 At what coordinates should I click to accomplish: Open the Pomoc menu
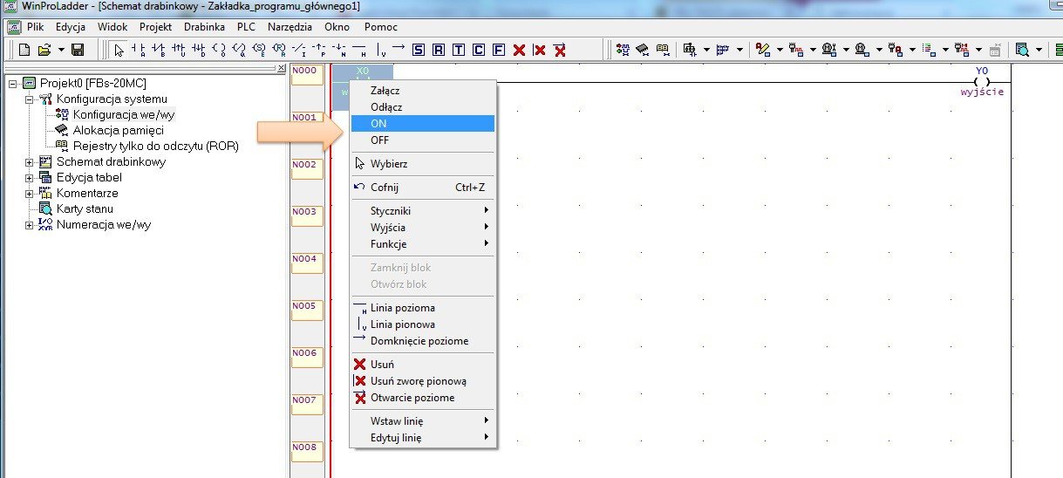pyautogui.click(x=381, y=27)
